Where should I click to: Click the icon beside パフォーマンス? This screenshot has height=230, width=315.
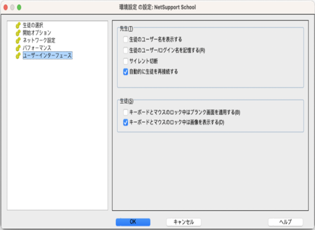coord(18,48)
